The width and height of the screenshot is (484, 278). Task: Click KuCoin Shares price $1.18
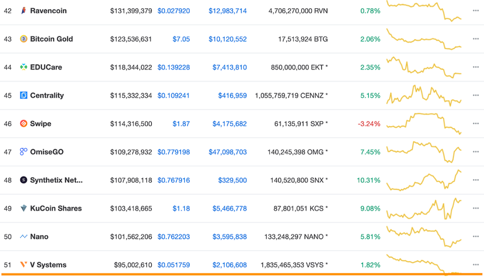click(x=181, y=209)
